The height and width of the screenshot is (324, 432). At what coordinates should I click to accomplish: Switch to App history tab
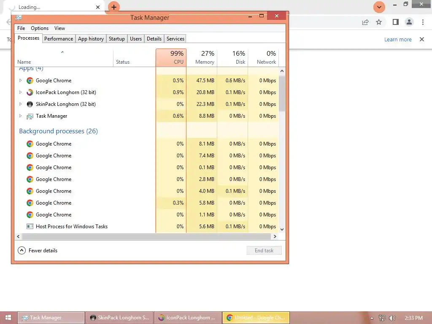91,39
